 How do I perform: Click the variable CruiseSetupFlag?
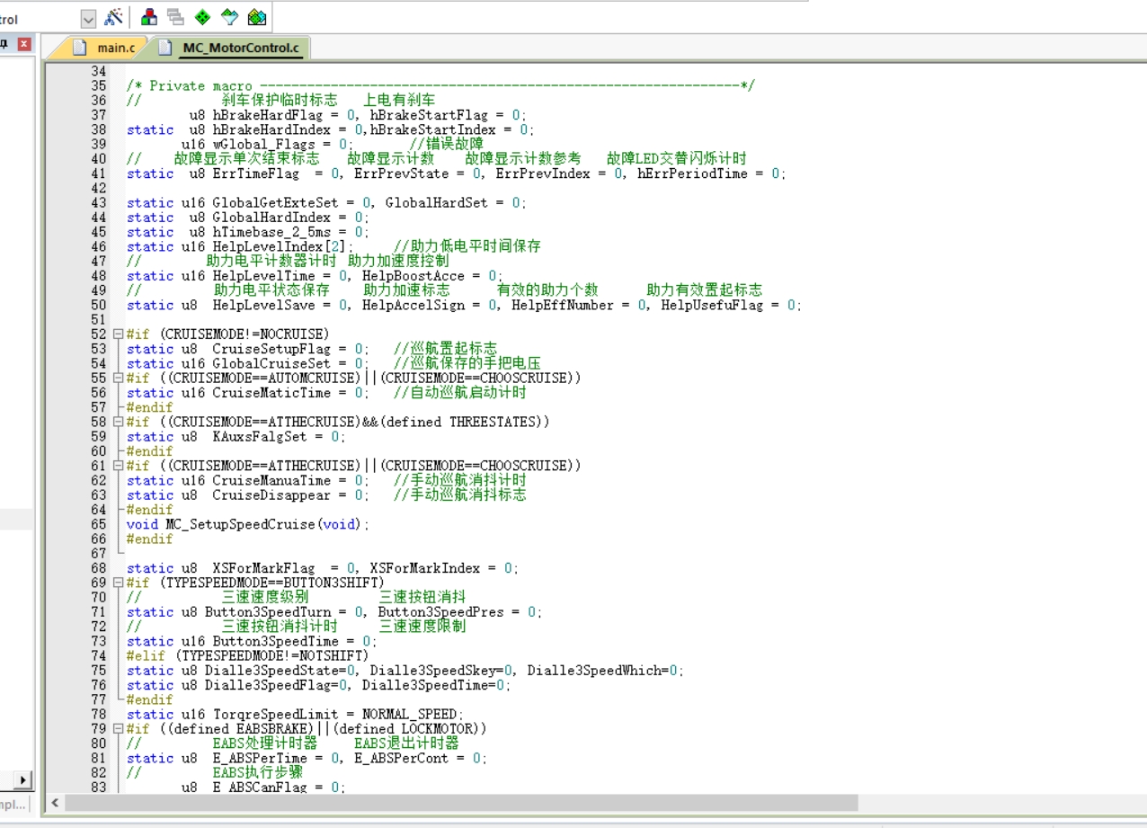coord(271,349)
